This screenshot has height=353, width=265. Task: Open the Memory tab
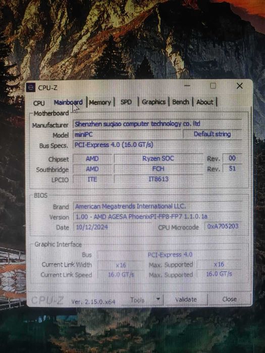coord(100,102)
